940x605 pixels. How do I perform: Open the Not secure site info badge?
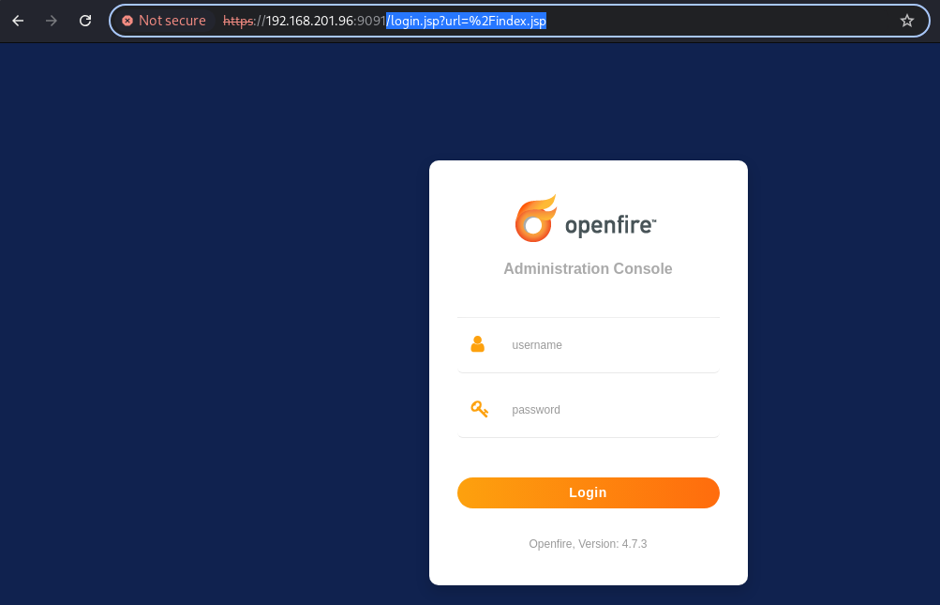point(164,21)
